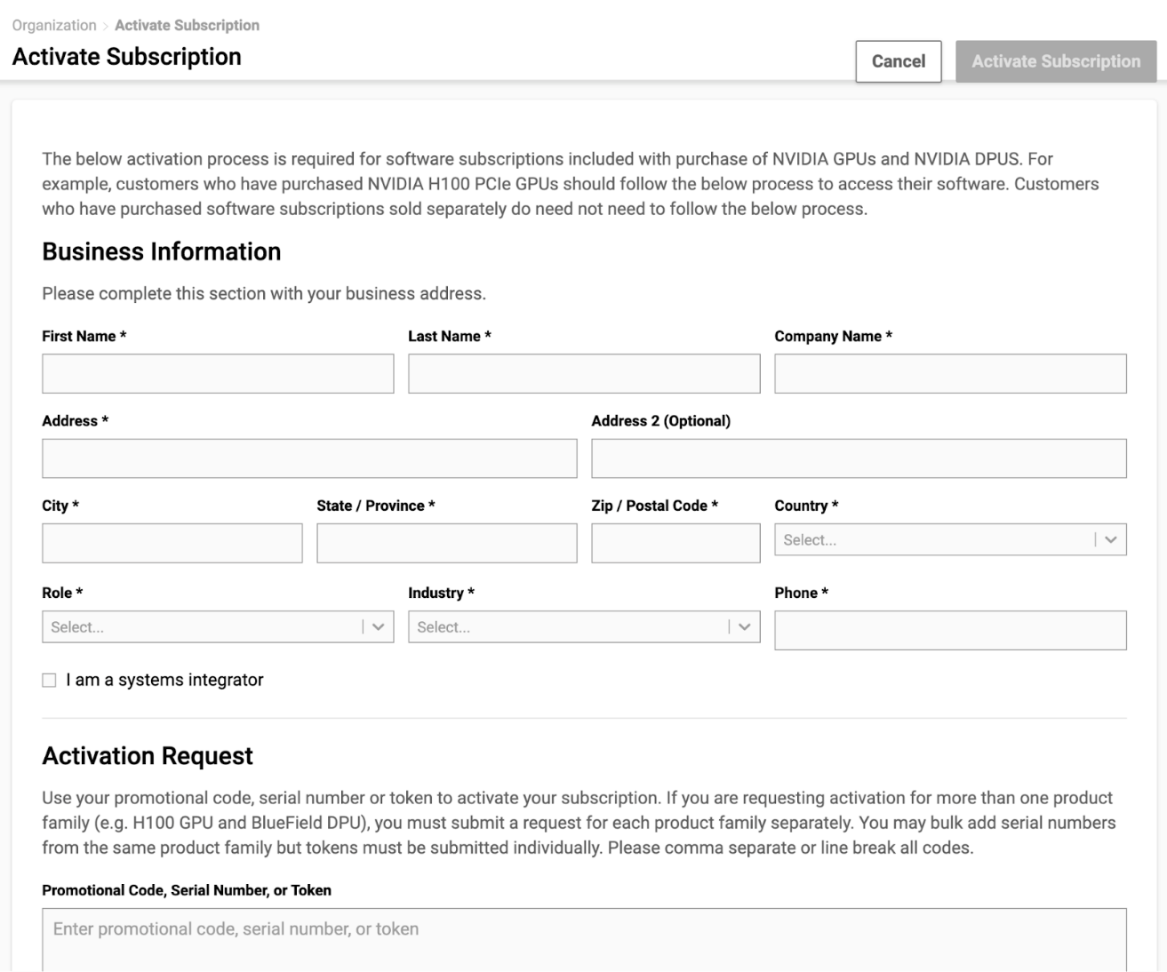Focus the First Name field
1167x972 pixels.
coord(218,374)
